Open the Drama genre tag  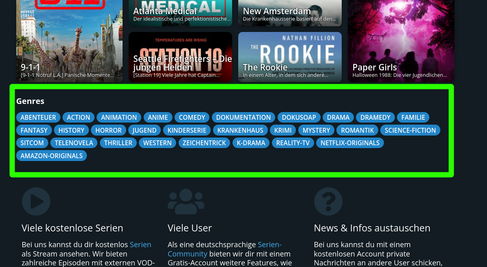click(x=338, y=117)
